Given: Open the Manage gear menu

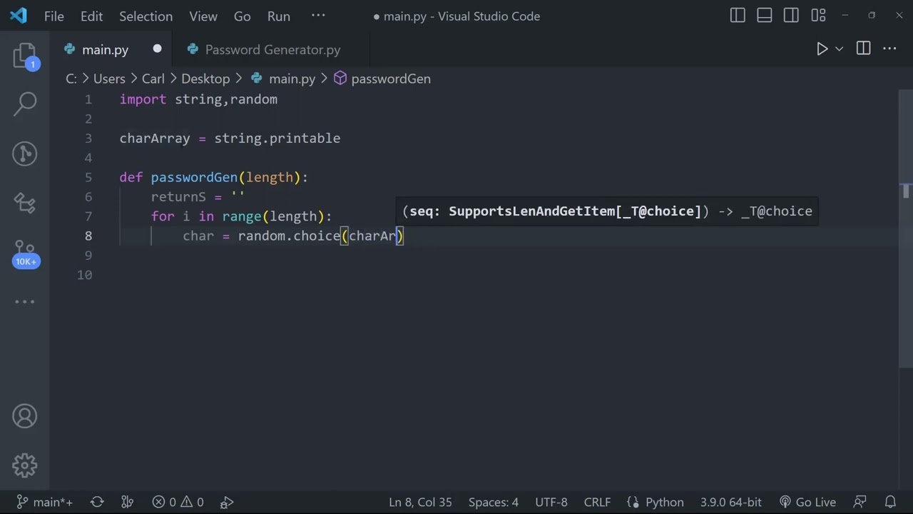Looking at the screenshot, I should 25,465.
